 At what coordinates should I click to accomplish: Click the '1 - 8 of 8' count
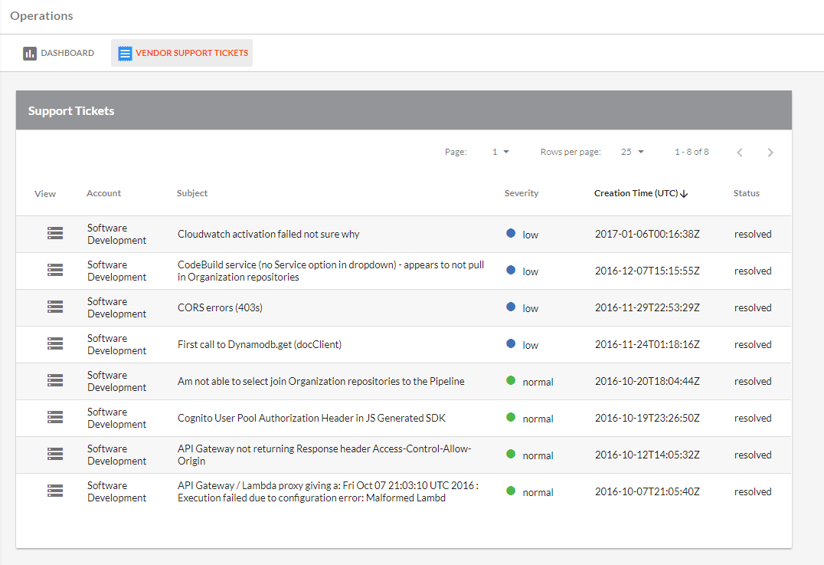tap(692, 152)
